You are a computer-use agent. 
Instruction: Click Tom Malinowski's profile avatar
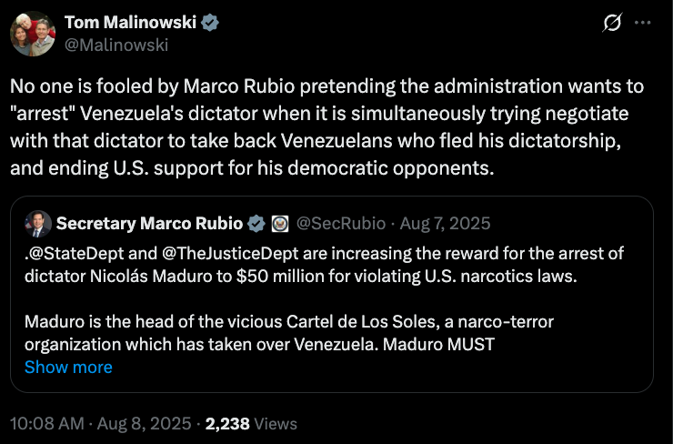tap(34, 34)
